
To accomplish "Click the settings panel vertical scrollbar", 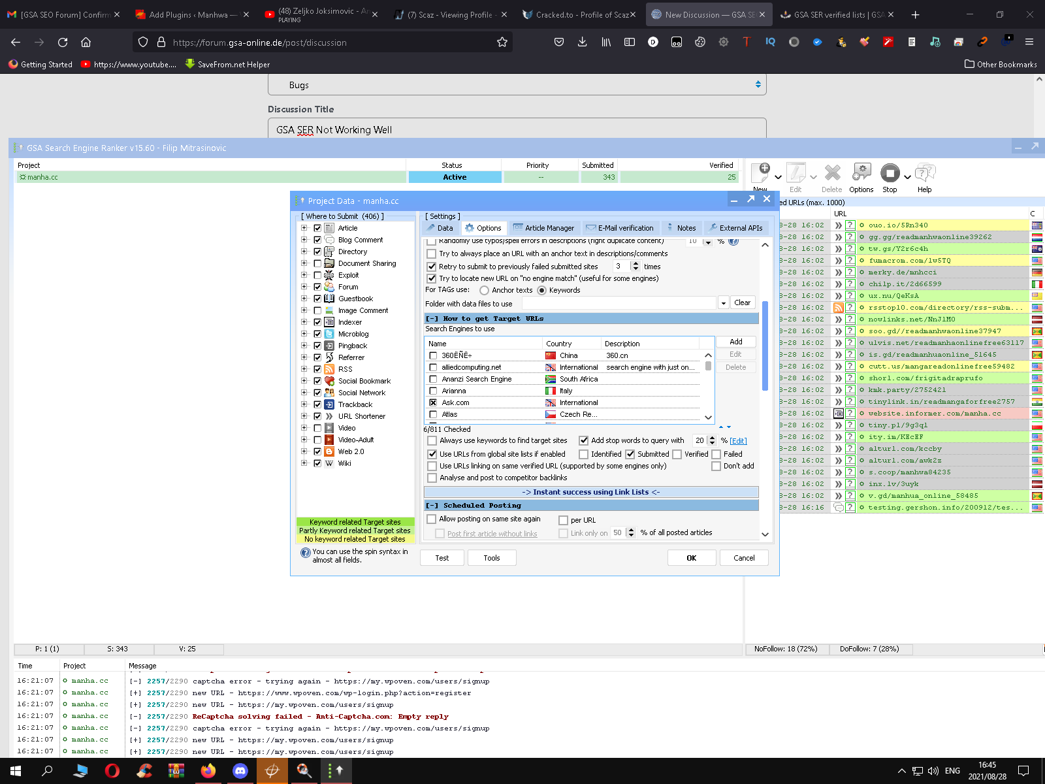I will tap(765, 345).
